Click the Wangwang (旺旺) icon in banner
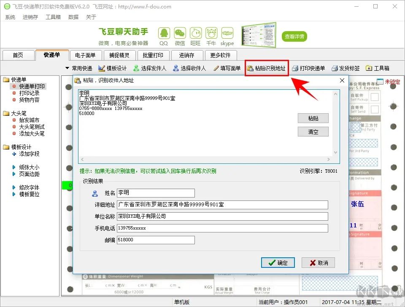This screenshot has height=307, width=405. 196,33
